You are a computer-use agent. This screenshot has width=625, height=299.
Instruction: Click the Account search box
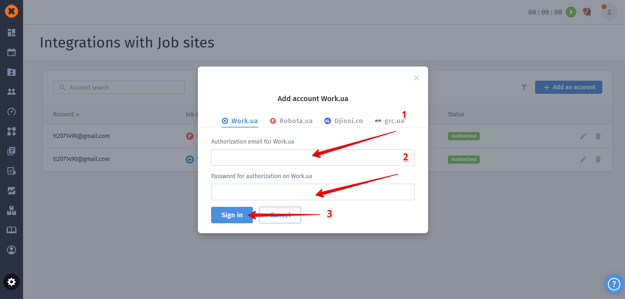[x=119, y=87]
